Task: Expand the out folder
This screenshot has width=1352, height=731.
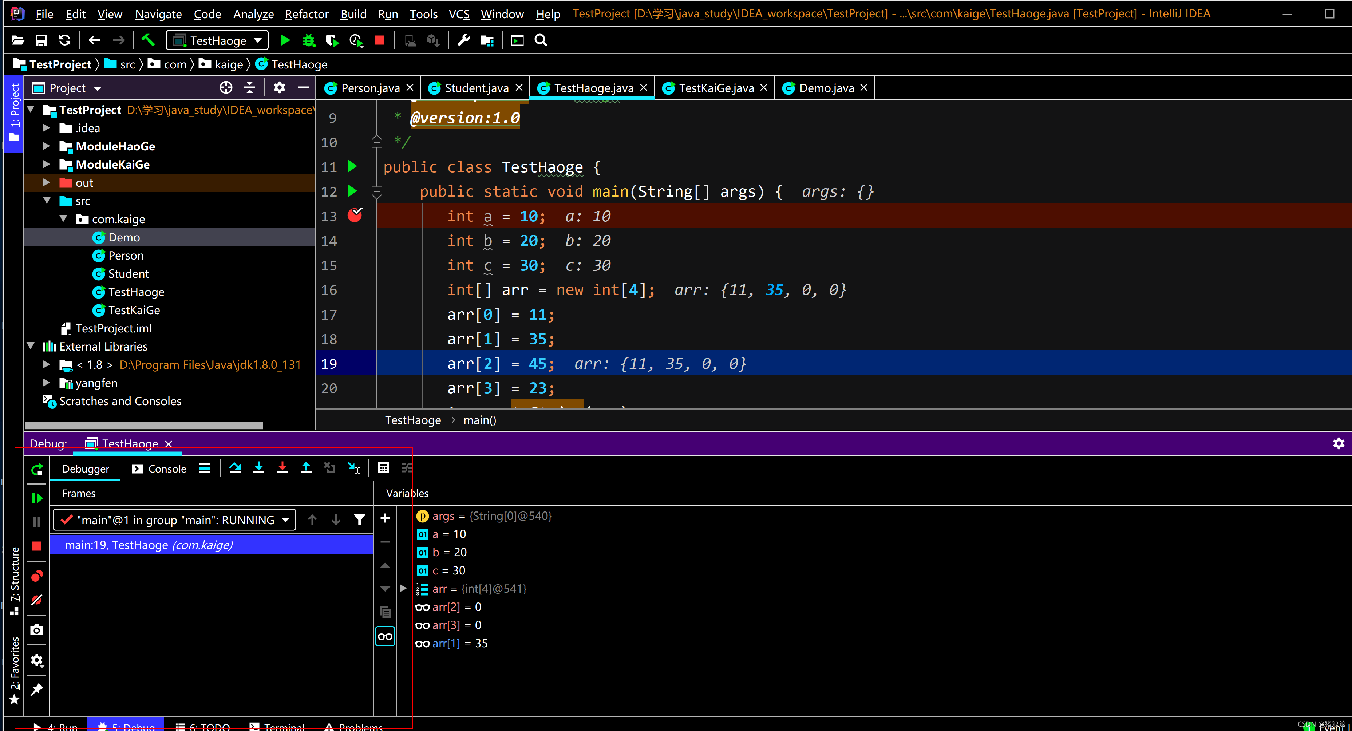Action: [46, 183]
